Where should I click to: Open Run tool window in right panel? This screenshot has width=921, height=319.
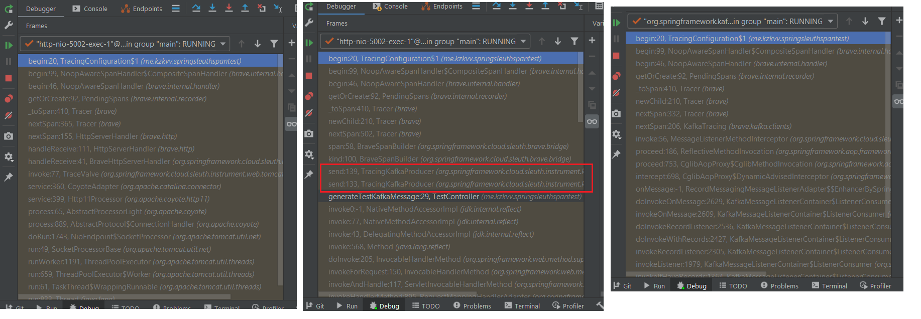tap(654, 286)
